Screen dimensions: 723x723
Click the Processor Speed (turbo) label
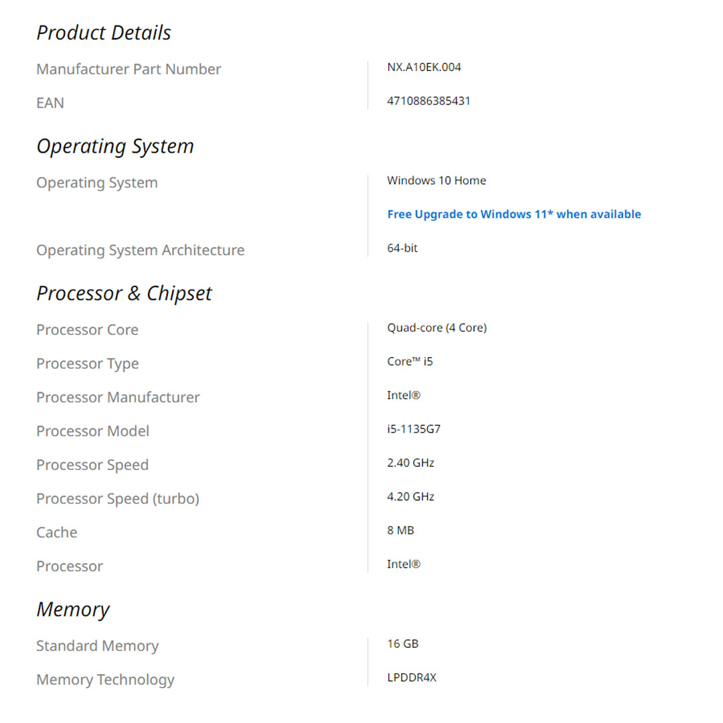click(x=118, y=499)
